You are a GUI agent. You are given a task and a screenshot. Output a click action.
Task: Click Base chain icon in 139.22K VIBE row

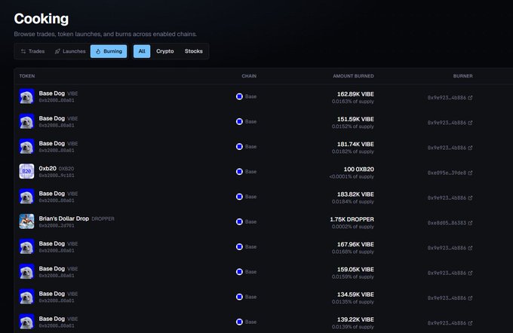pyautogui.click(x=239, y=322)
